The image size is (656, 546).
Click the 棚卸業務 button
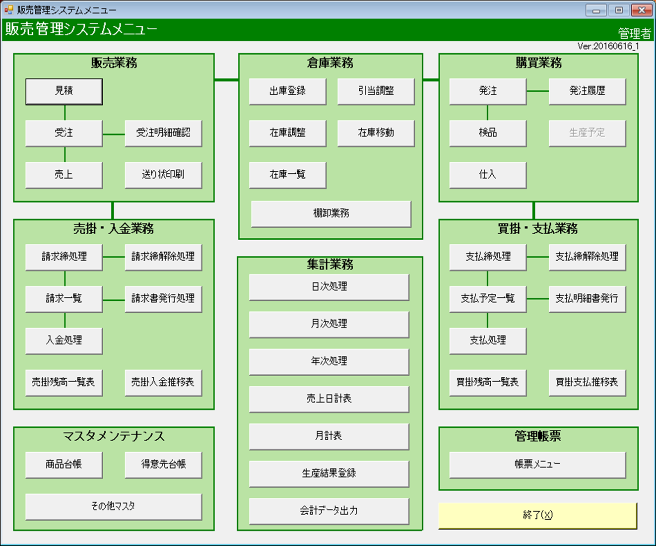pyautogui.click(x=331, y=214)
